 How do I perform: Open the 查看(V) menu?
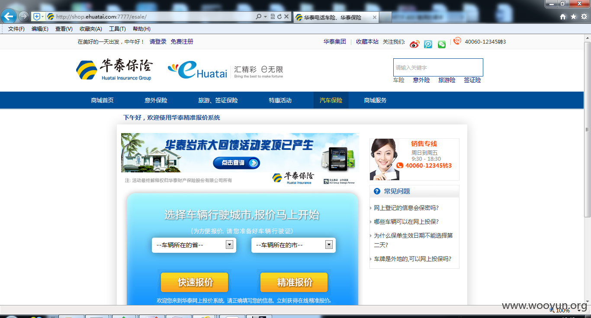pos(64,29)
